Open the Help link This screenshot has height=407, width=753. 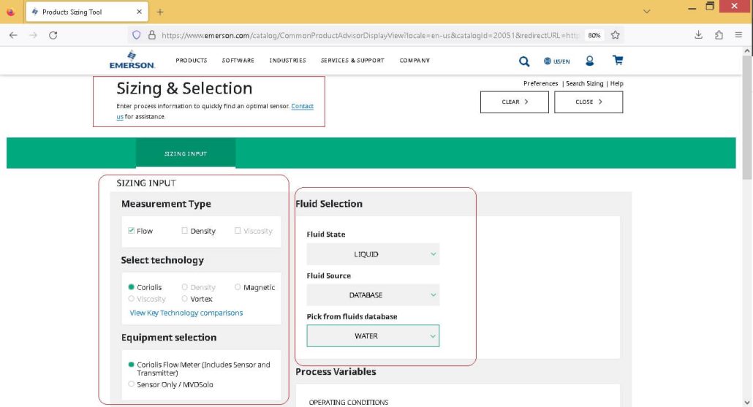[x=616, y=83]
